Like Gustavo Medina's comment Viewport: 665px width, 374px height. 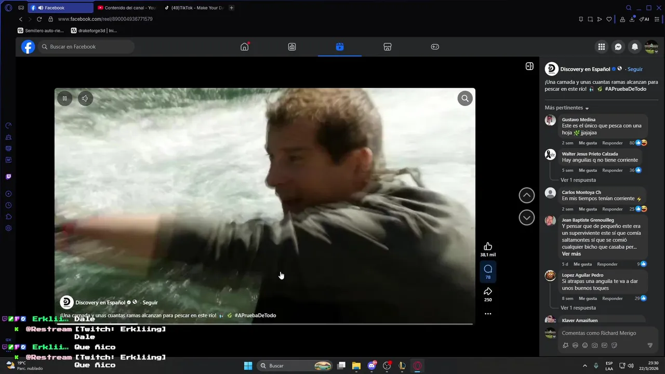(x=588, y=143)
